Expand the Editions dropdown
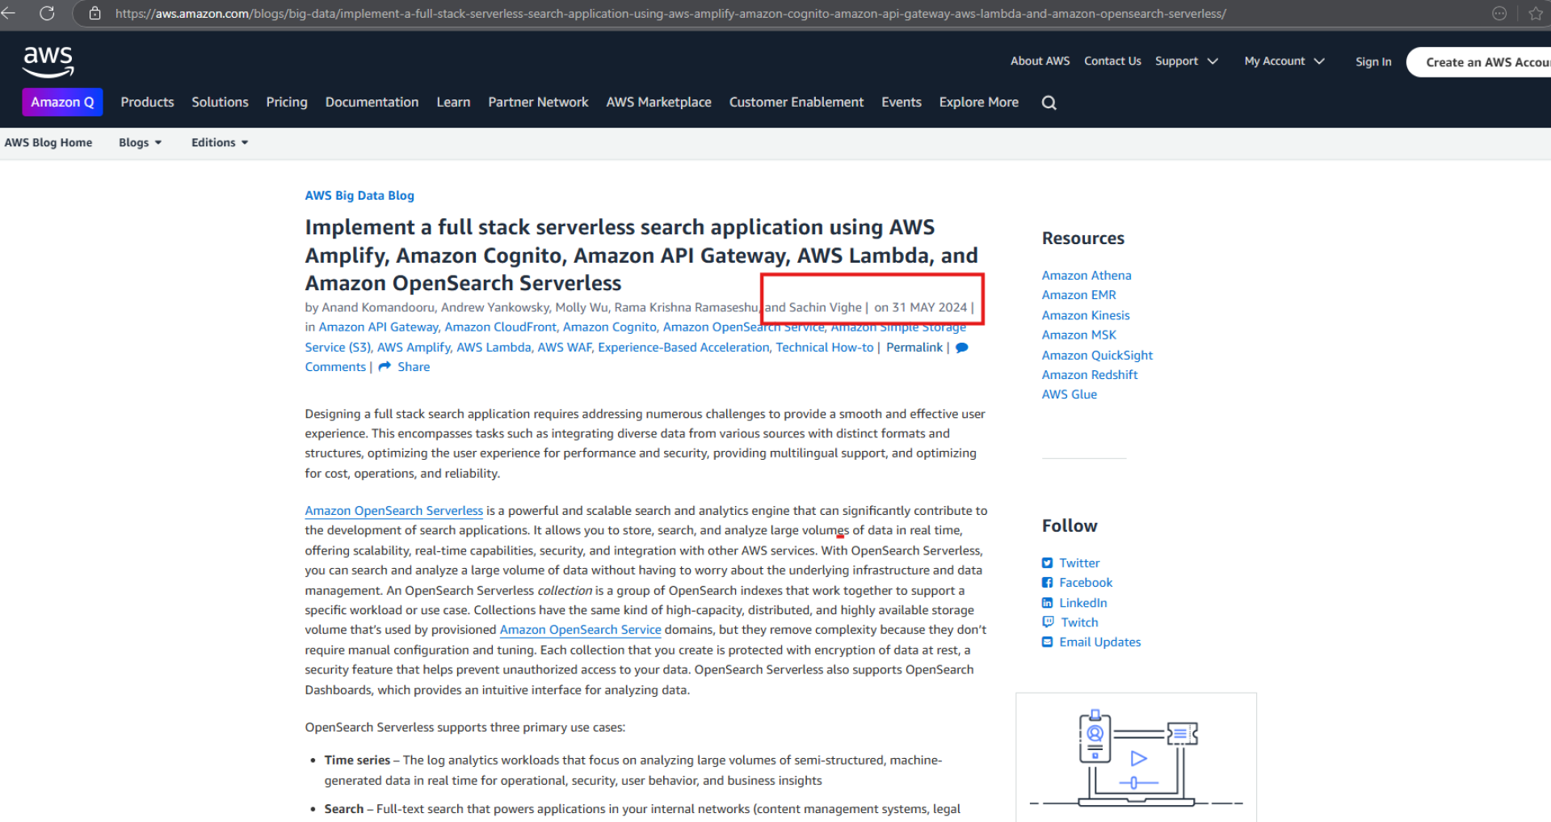This screenshot has height=822, width=1551. (x=219, y=142)
